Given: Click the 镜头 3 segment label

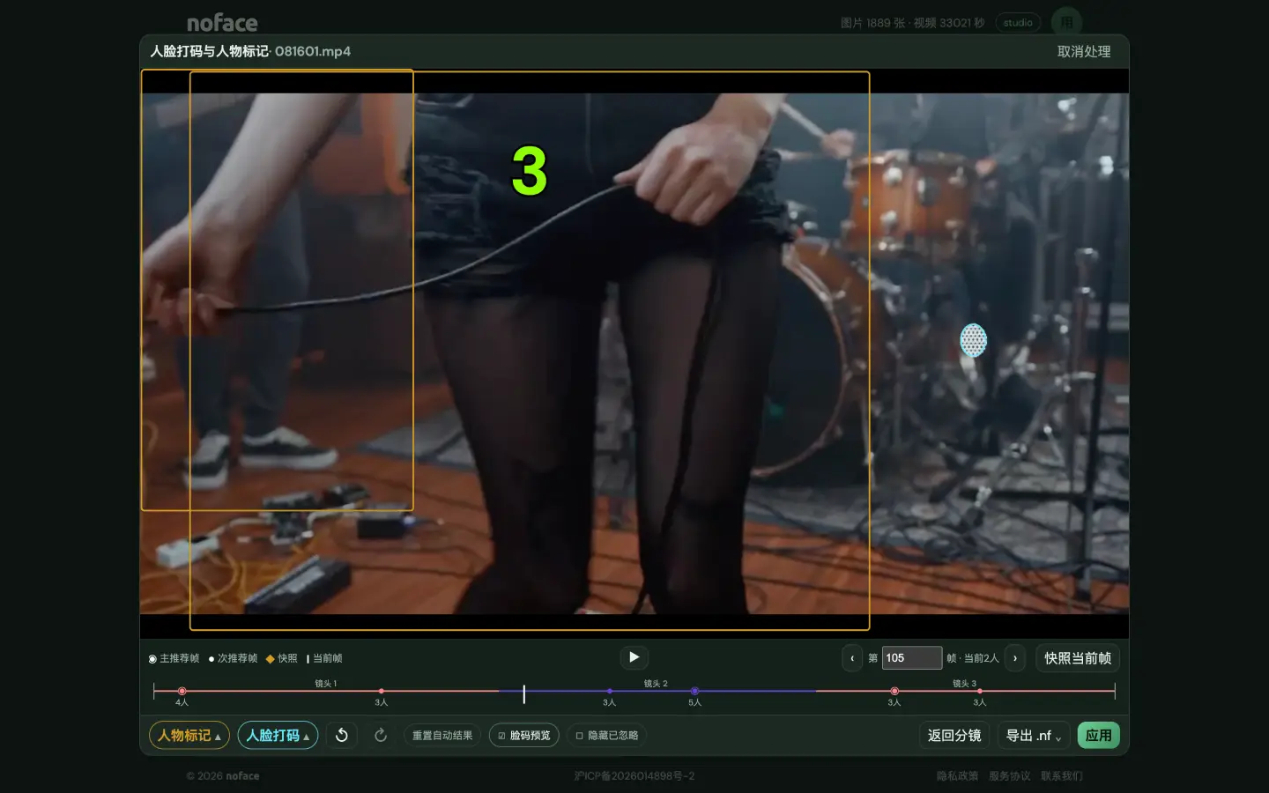Looking at the screenshot, I should point(964,683).
